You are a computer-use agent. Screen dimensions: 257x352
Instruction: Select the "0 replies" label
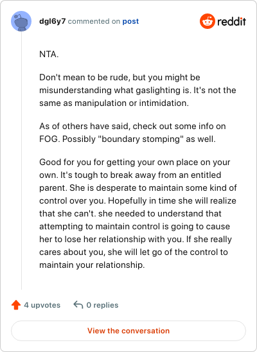tap(102, 305)
